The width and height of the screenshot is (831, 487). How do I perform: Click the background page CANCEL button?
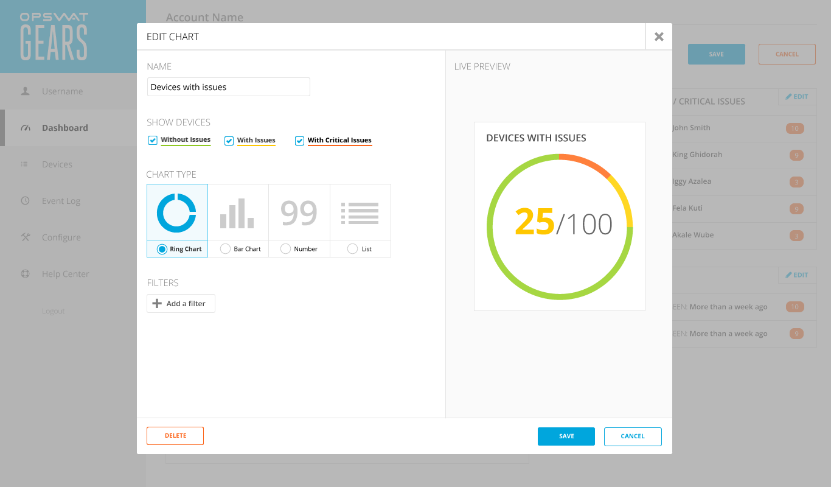pos(787,54)
